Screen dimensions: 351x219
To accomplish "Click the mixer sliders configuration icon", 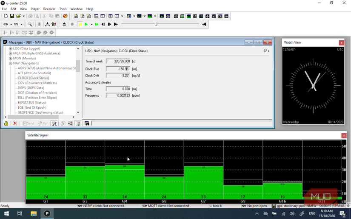I will tap(54, 24).
